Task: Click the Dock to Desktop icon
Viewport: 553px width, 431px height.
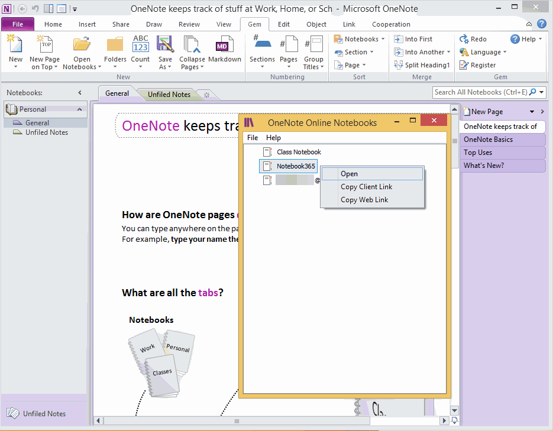Action: point(48,9)
